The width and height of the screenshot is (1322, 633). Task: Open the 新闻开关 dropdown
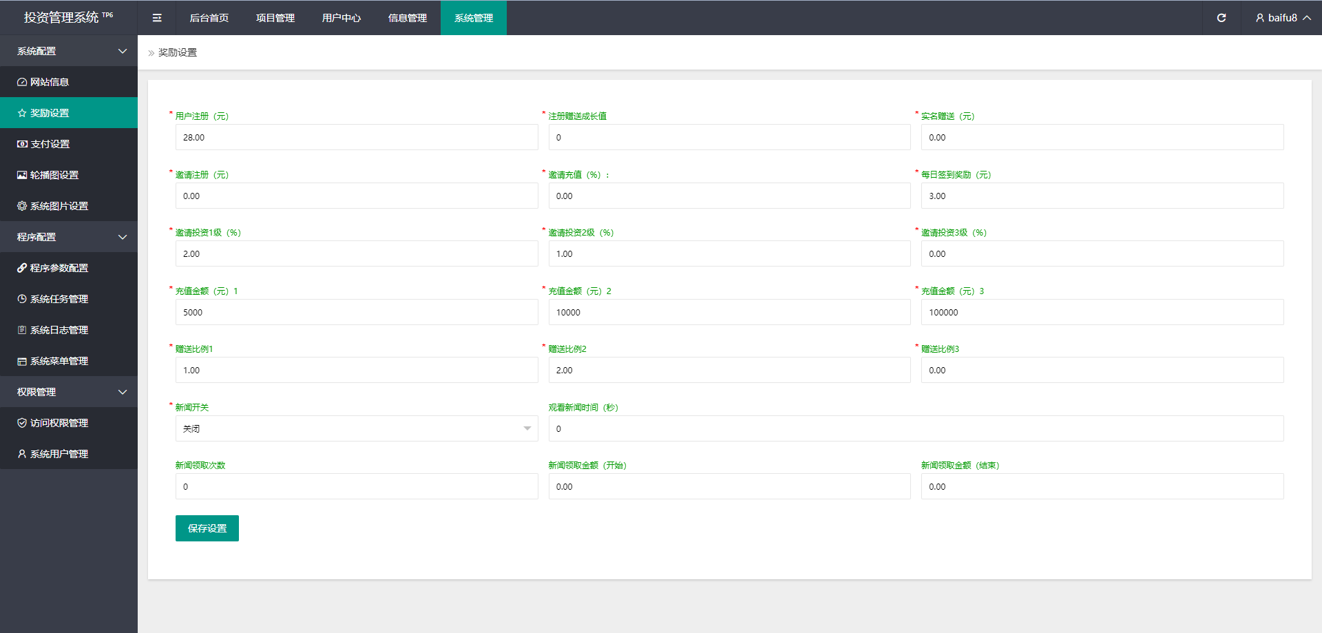click(356, 428)
